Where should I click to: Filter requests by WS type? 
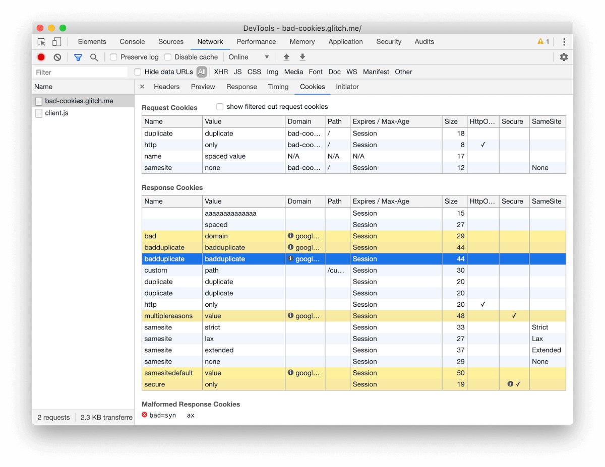point(351,72)
